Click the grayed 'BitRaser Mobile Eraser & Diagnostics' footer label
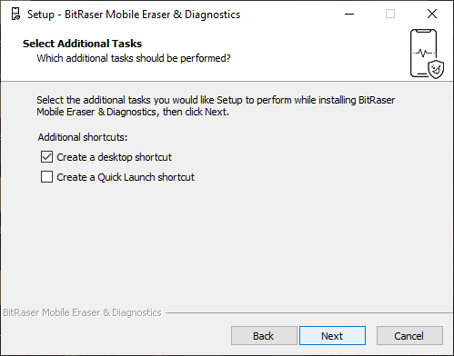454x356 pixels. tap(82, 312)
